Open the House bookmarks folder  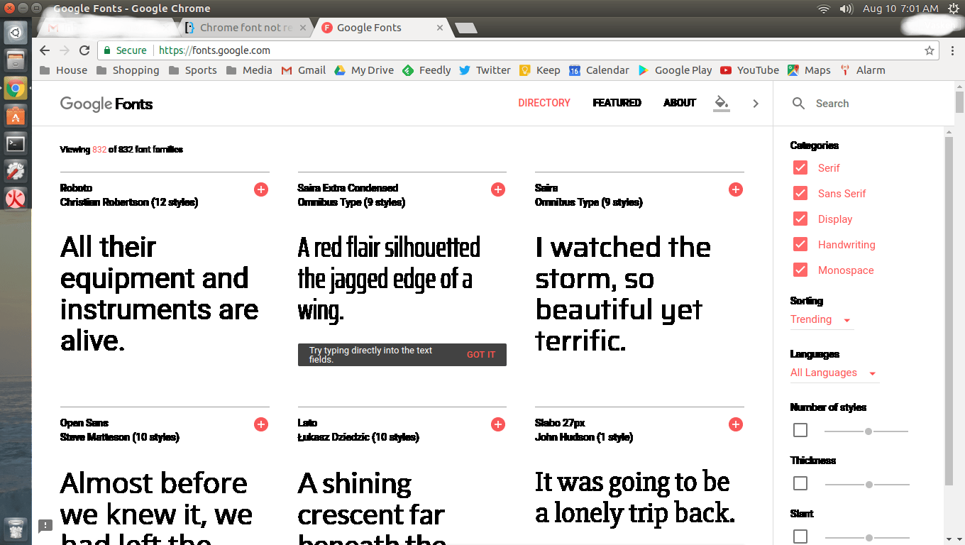pos(64,70)
